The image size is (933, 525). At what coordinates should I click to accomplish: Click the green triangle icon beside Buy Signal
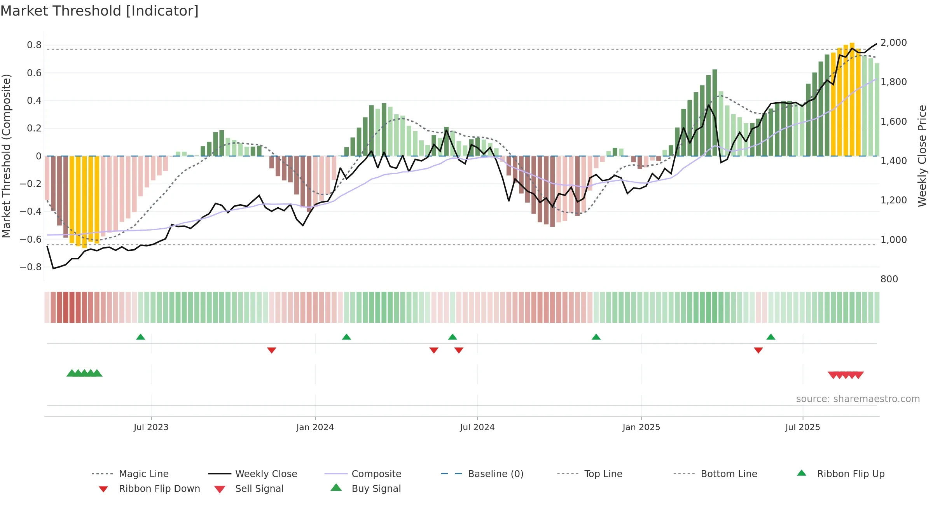click(336, 487)
